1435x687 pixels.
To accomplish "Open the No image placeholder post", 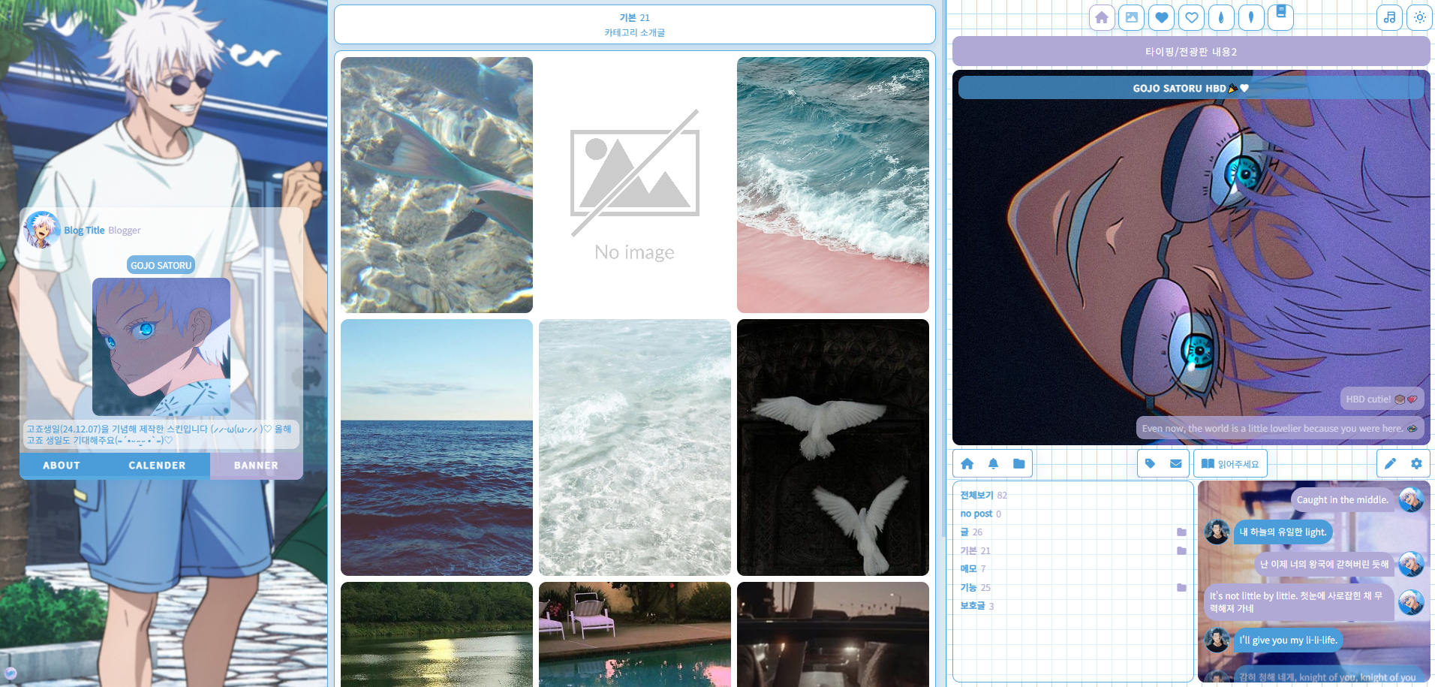I will [635, 185].
